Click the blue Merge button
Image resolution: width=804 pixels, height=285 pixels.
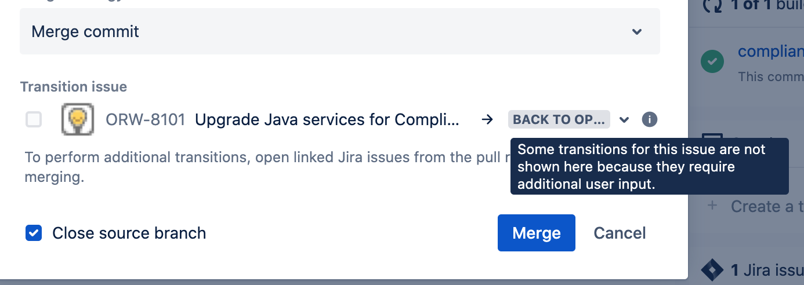coord(537,233)
